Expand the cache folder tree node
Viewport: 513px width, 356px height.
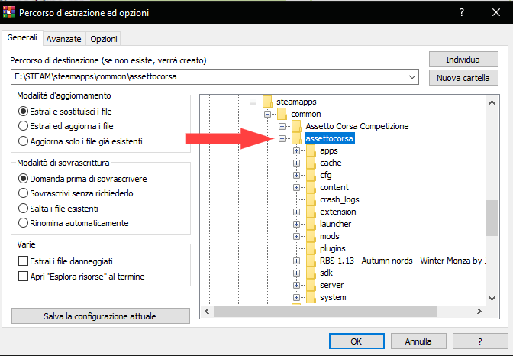point(297,163)
